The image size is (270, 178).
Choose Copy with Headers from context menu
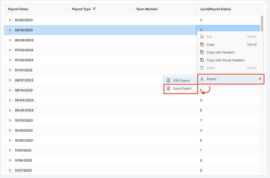[x=220, y=52]
